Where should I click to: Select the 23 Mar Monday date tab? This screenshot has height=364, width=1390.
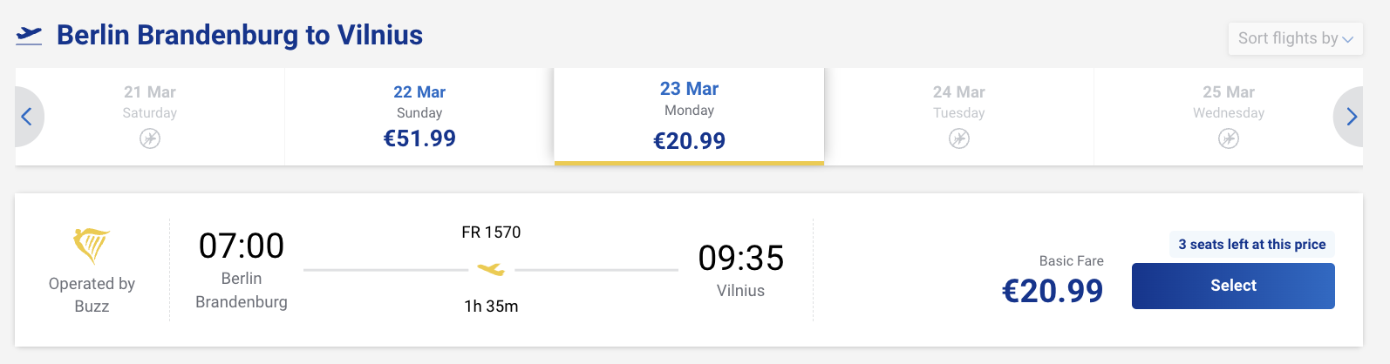click(689, 115)
